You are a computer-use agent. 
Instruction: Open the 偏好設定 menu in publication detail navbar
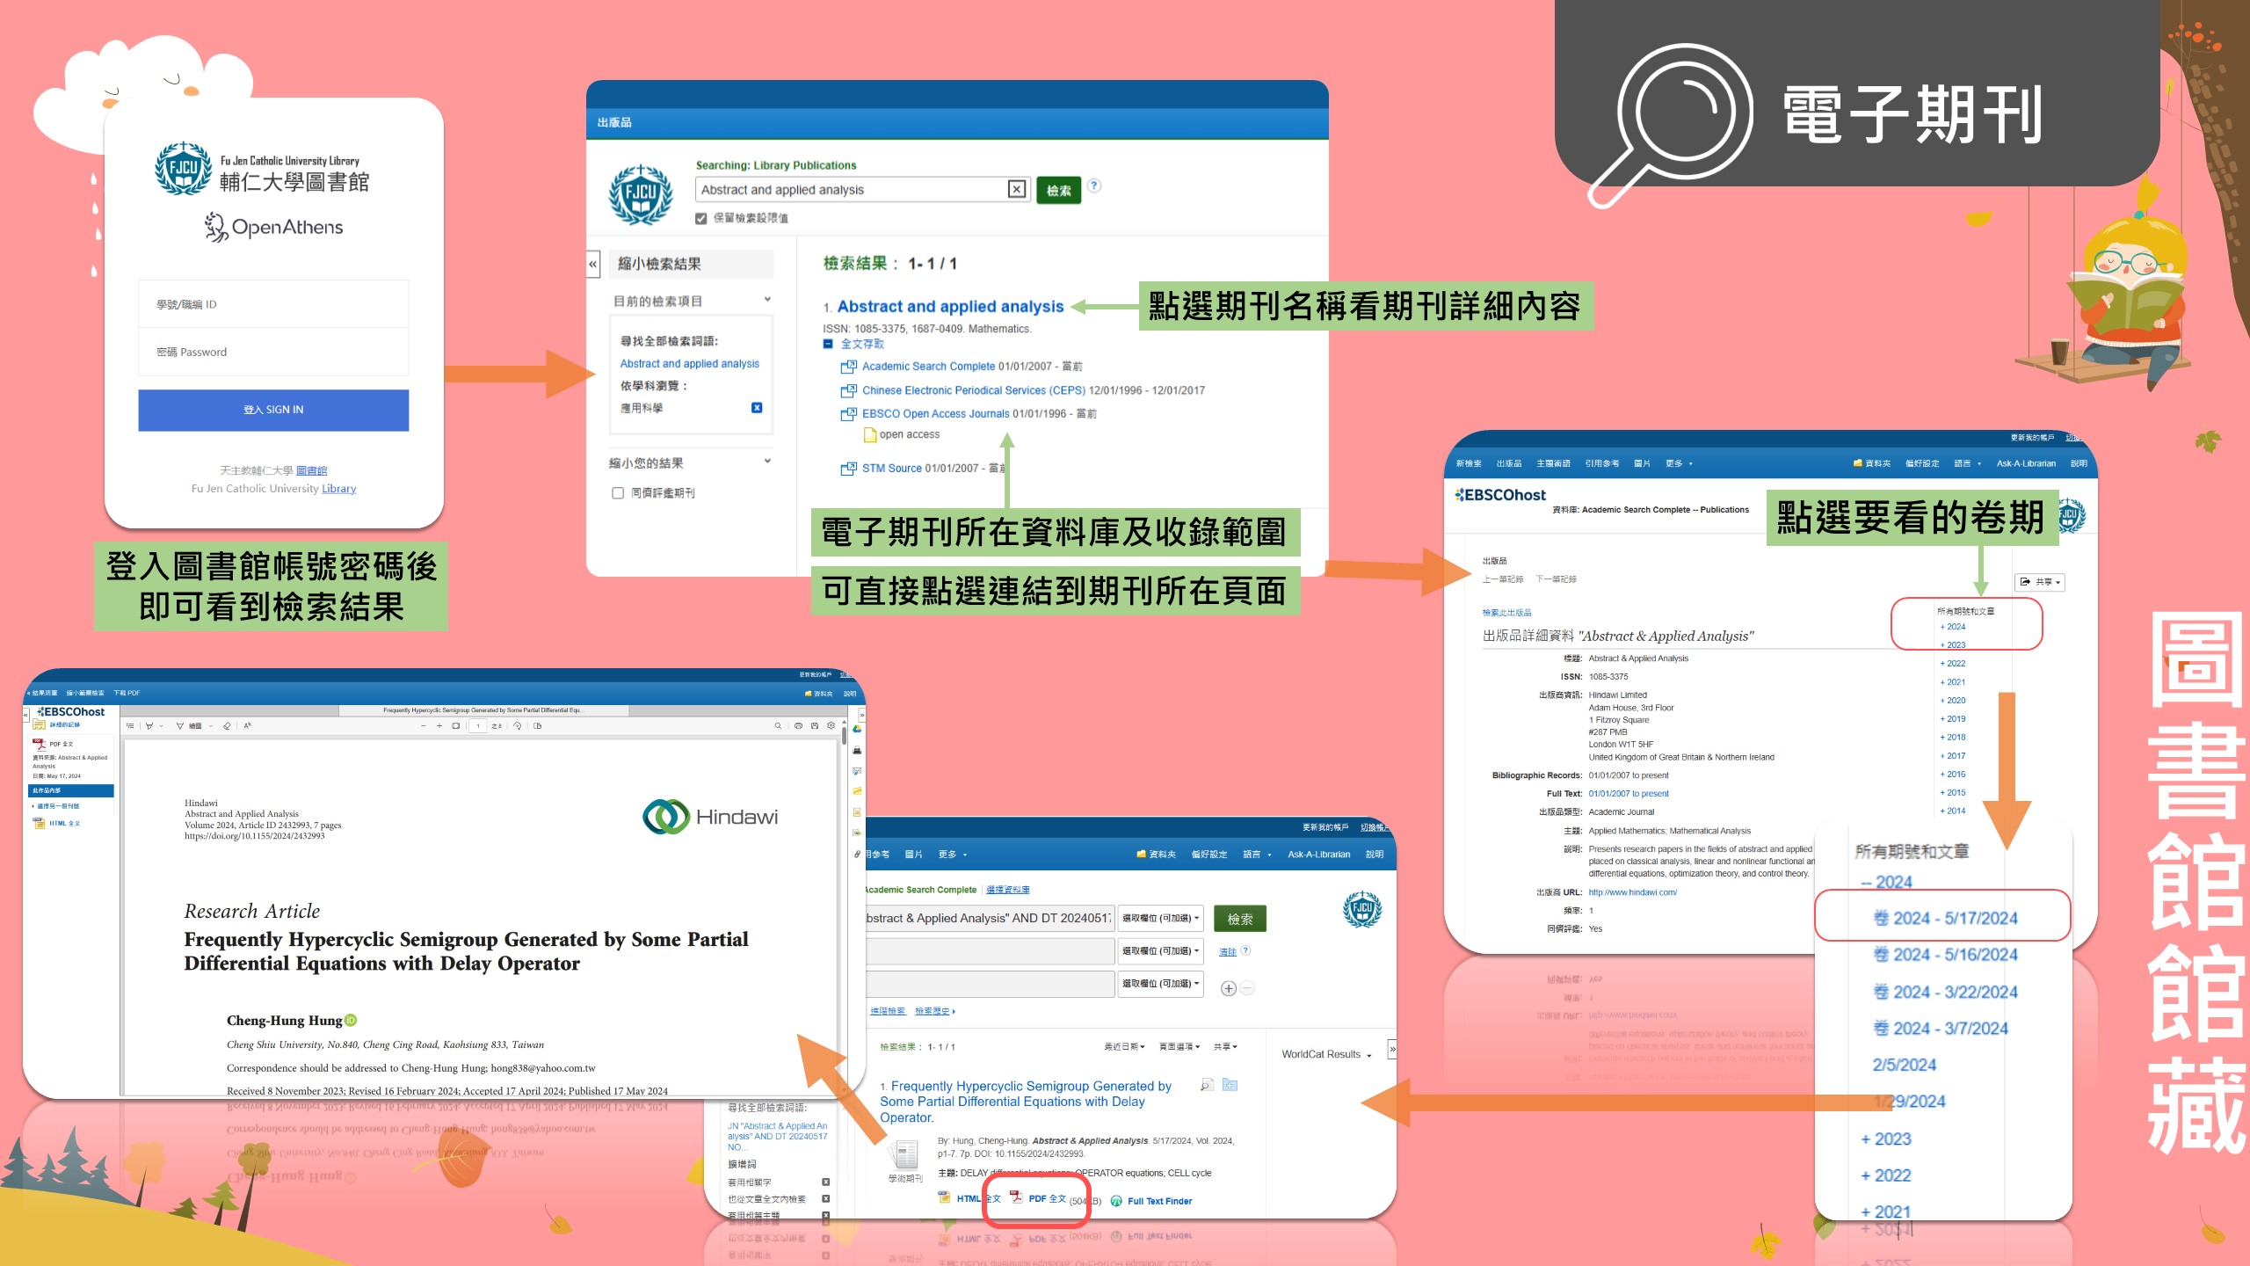[1922, 463]
